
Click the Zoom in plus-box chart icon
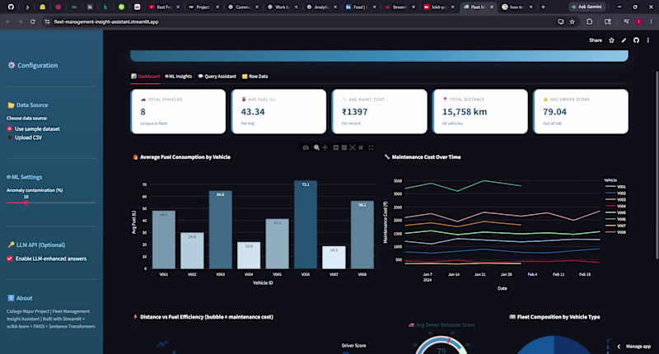336,148
